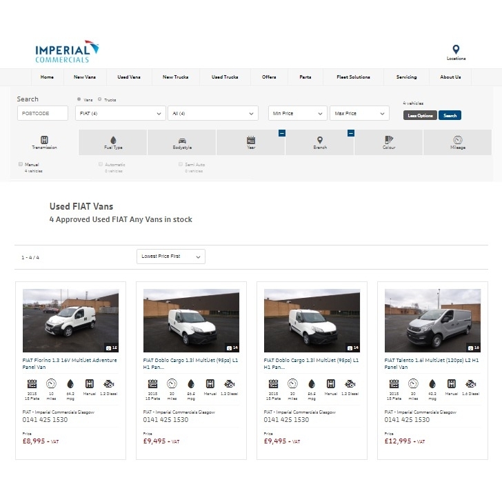Expand the Lowest Price First sort dropdown
The image size is (502, 502).
(170, 257)
